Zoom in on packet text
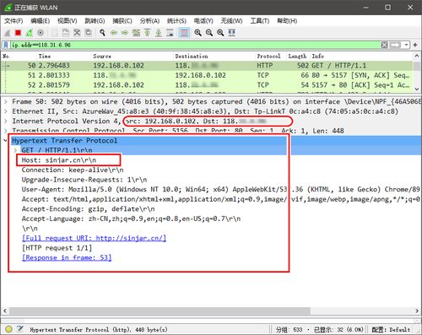 pyautogui.click(x=197, y=33)
